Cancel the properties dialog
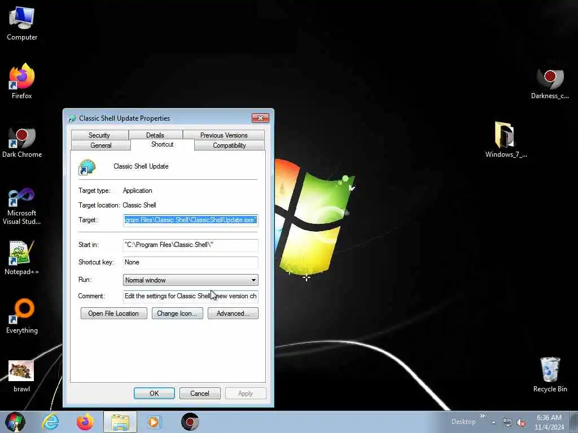 click(x=200, y=393)
